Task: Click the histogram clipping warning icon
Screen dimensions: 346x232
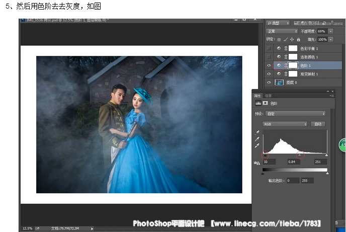Action: click(257, 163)
